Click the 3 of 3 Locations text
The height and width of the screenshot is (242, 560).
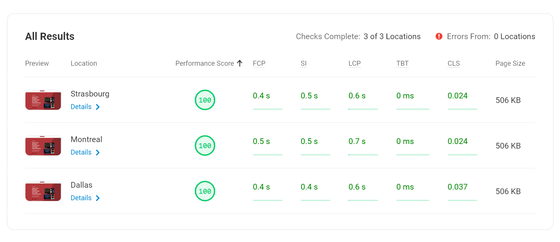tap(392, 36)
